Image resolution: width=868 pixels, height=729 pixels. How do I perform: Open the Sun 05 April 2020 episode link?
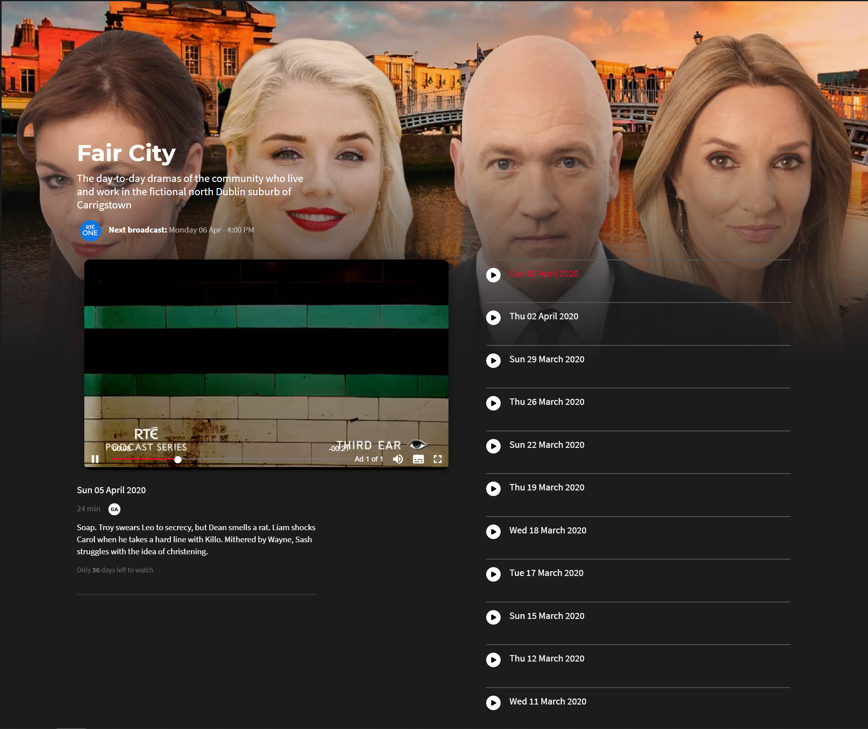(544, 274)
